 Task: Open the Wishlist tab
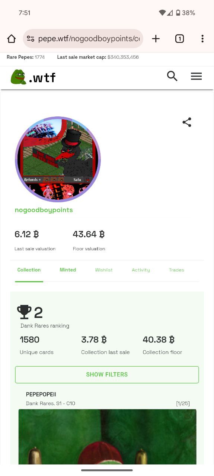[104, 270]
